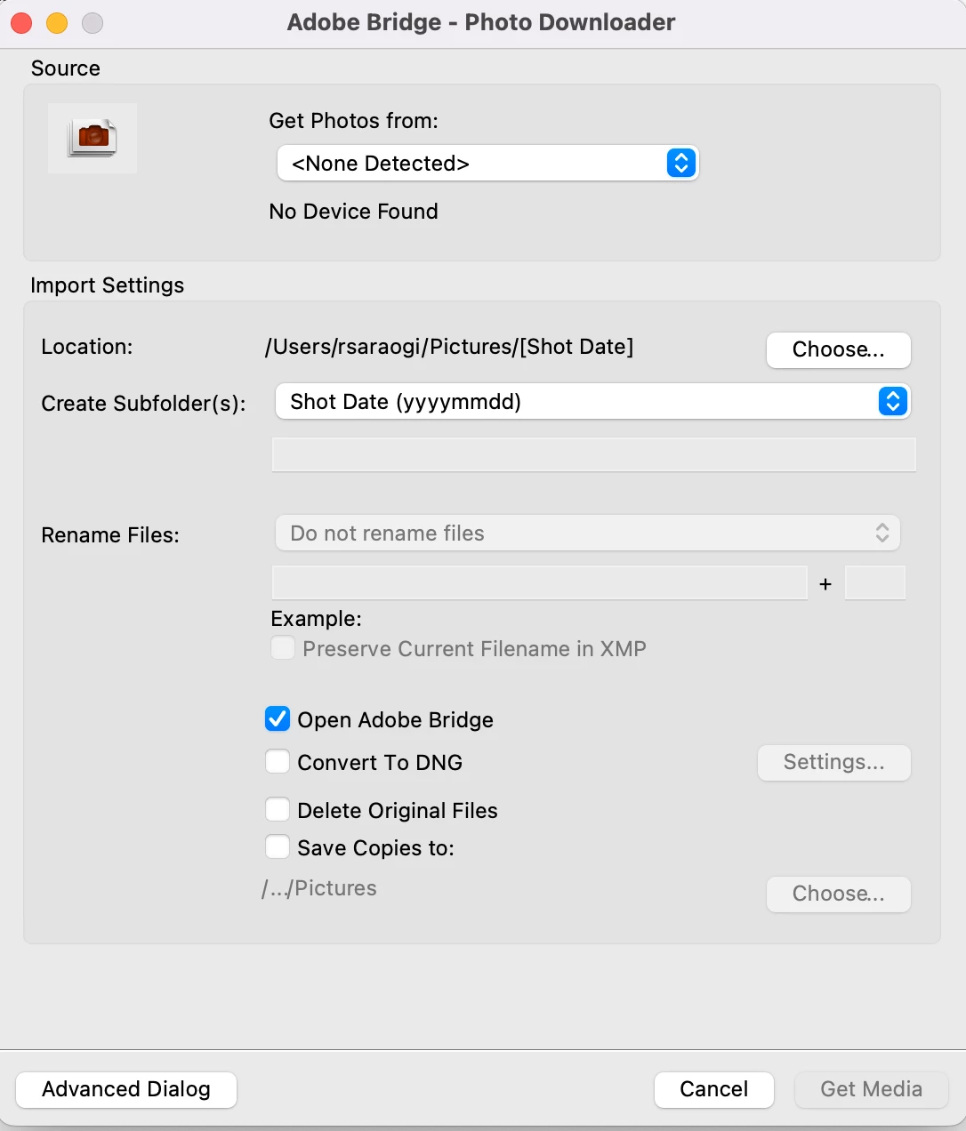The image size is (966, 1131).
Task: Switch to Advanced Dialog
Action: tap(126, 1089)
